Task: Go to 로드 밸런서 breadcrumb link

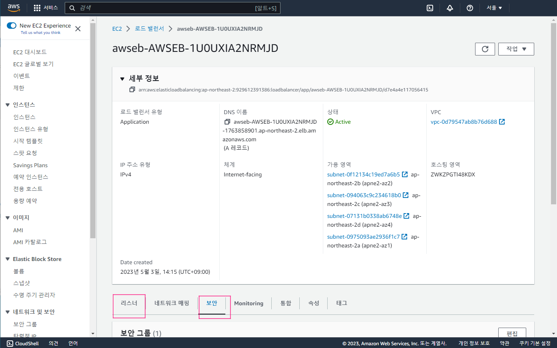Action: point(149,29)
